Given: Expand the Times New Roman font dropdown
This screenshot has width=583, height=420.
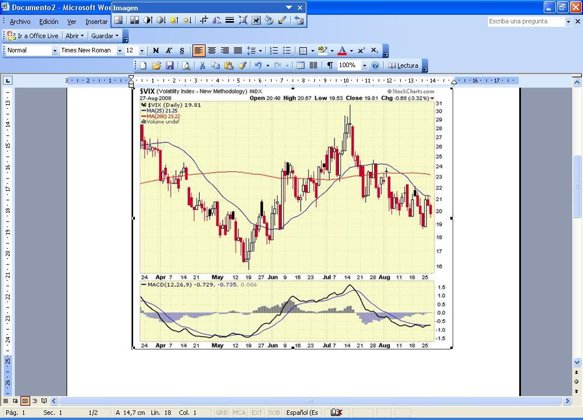Looking at the screenshot, I should 120,51.
